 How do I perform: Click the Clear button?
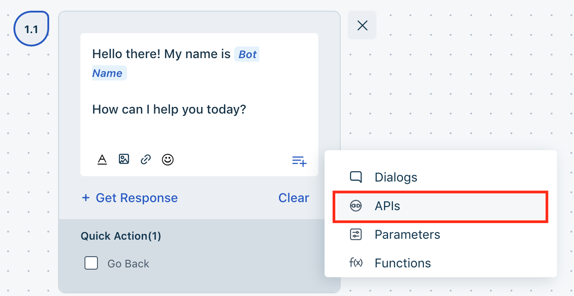tap(294, 198)
